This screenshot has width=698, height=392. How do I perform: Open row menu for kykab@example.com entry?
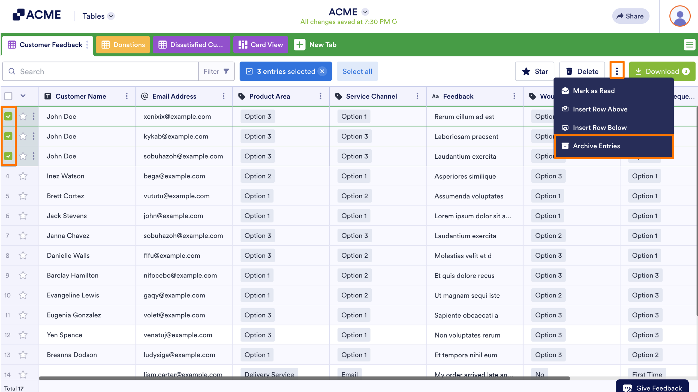34,136
